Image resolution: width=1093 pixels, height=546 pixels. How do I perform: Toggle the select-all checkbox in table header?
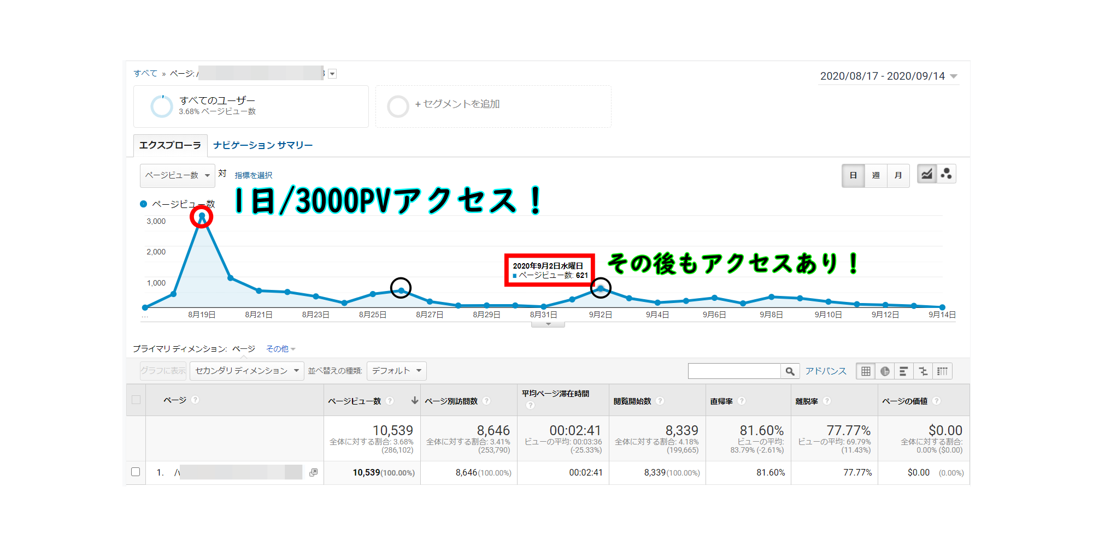[136, 400]
